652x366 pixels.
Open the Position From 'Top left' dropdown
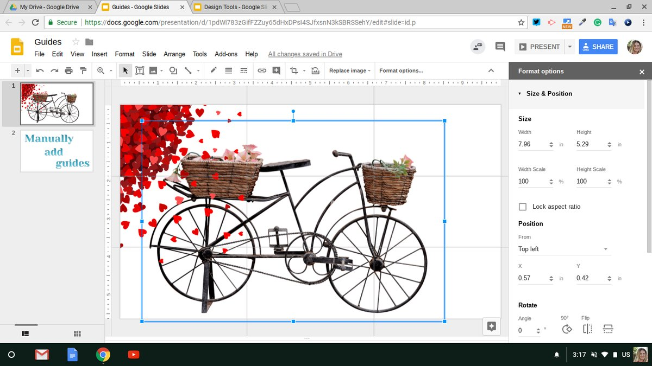coord(564,249)
